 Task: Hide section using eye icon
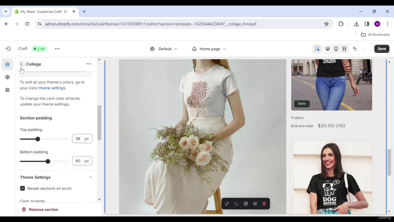tap(255, 204)
